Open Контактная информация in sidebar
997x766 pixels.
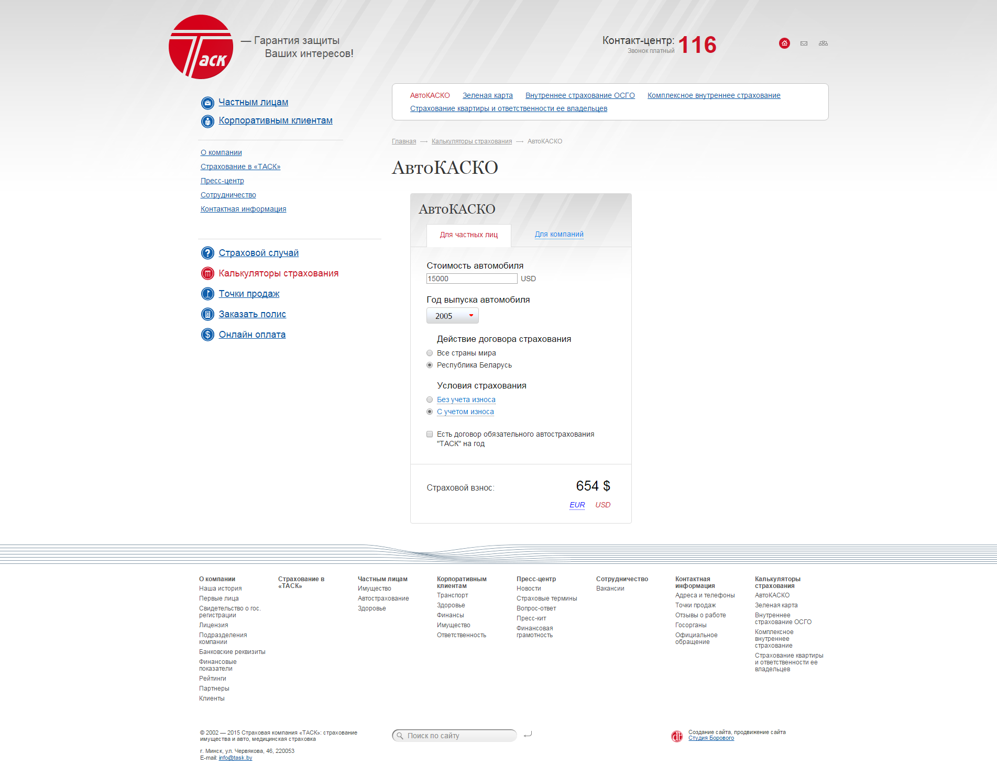tap(243, 209)
